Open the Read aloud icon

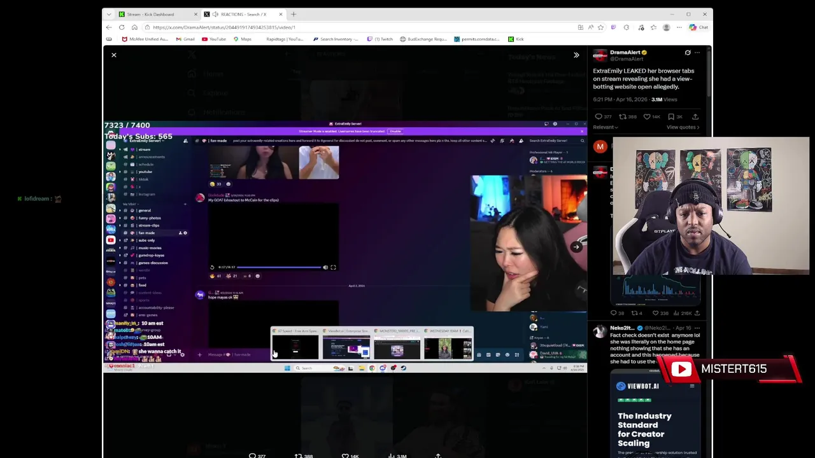pos(590,27)
